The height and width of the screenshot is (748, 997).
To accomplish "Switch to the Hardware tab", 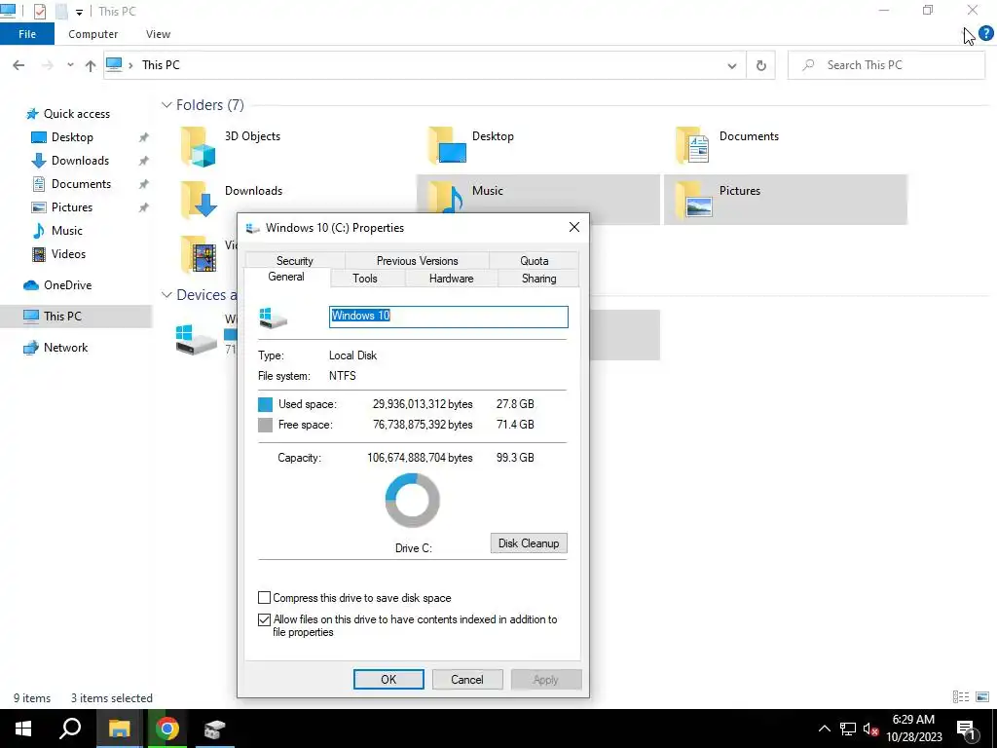I will pos(452,279).
